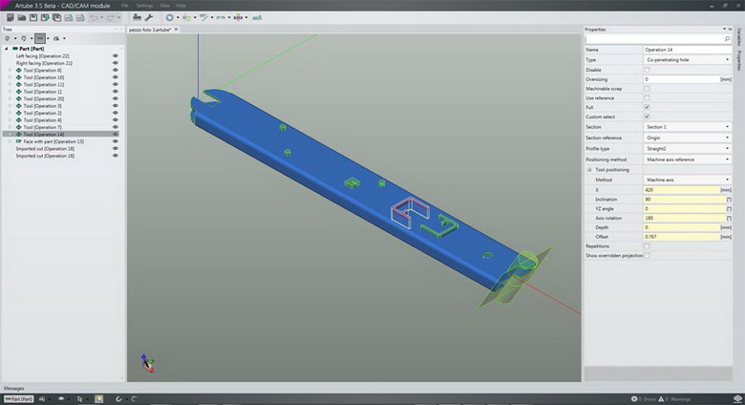
Task: Click the Redo arrow in the toolbar
Action: coord(110,17)
